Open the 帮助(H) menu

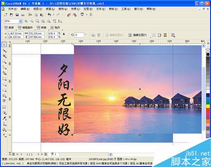(x=151, y=9)
